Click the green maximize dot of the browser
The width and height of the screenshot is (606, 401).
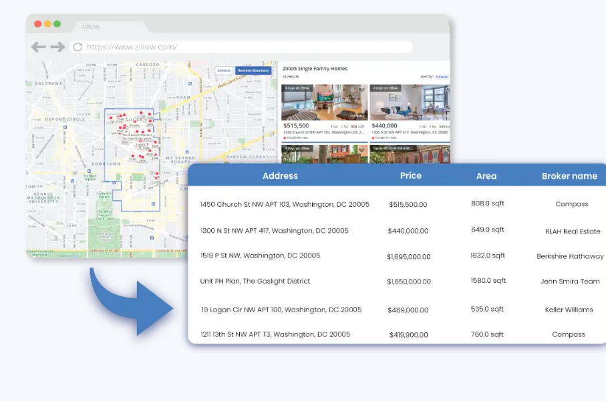click(57, 24)
